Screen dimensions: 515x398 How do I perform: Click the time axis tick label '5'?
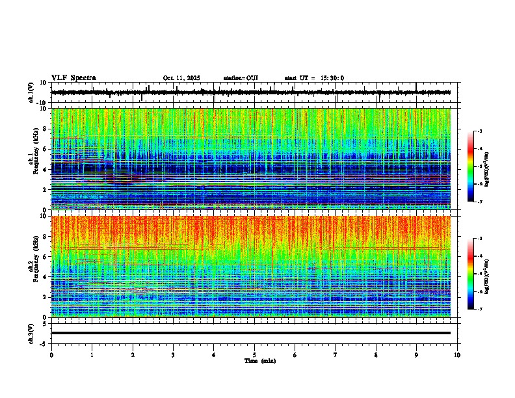[x=254, y=355]
